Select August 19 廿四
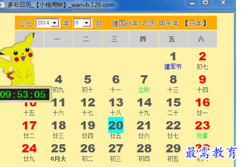This screenshot has height=167, width=241. coord(88,130)
